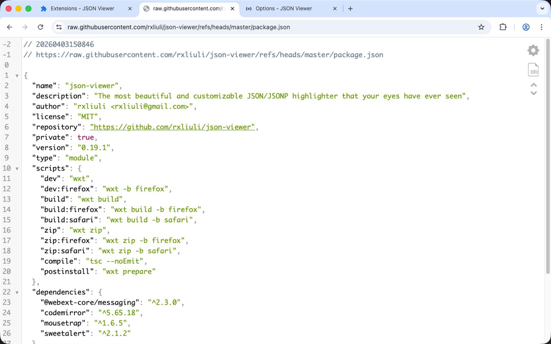Viewport: 551px width, 344px height.
Task: Open JSON Viewer settings gear icon
Action: click(533, 50)
